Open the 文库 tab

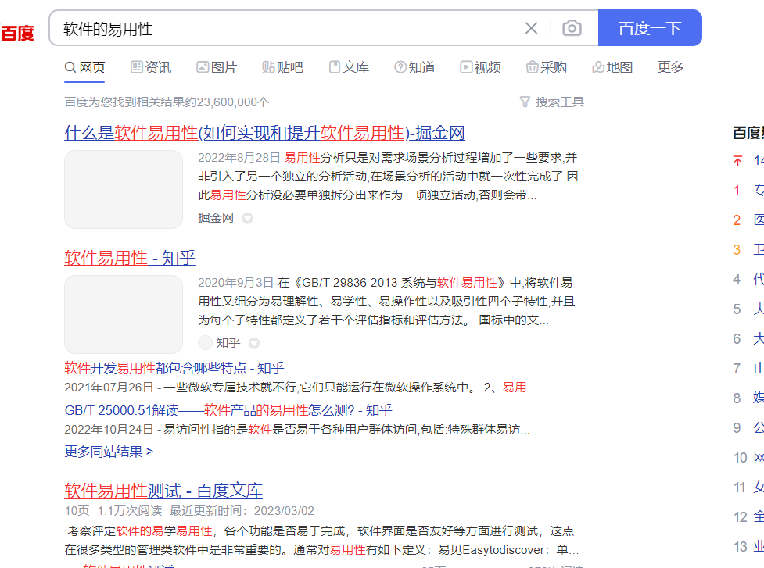(x=349, y=67)
